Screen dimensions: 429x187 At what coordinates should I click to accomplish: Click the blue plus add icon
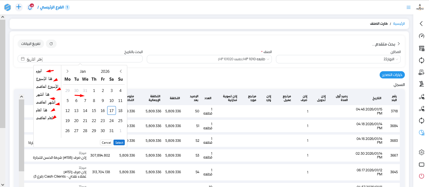(19, 7)
